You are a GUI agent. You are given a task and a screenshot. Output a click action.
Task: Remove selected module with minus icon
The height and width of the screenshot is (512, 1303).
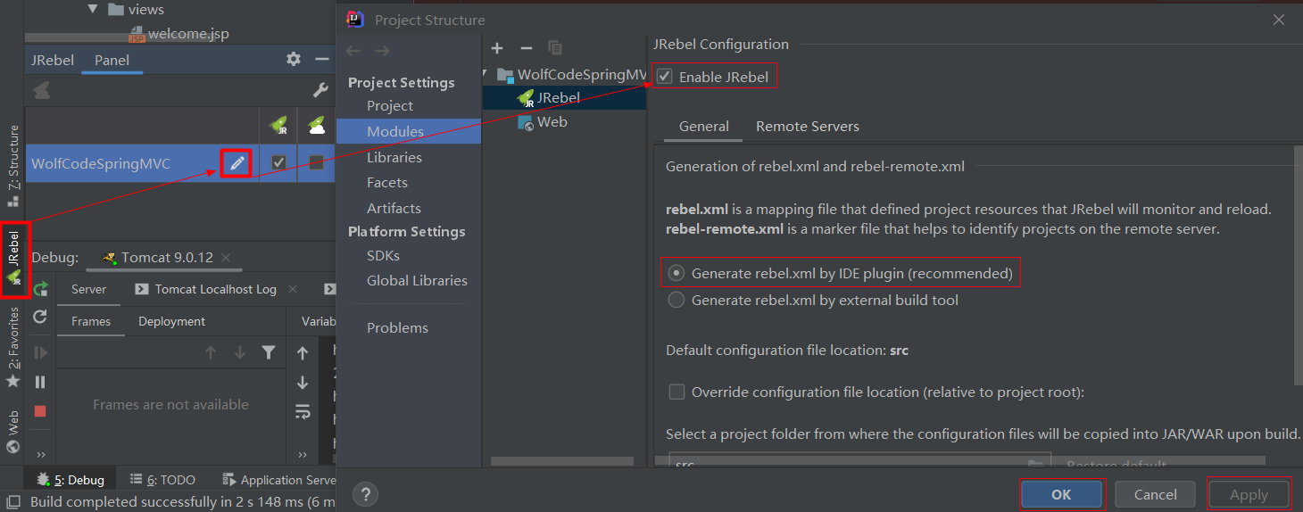[x=527, y=48]
